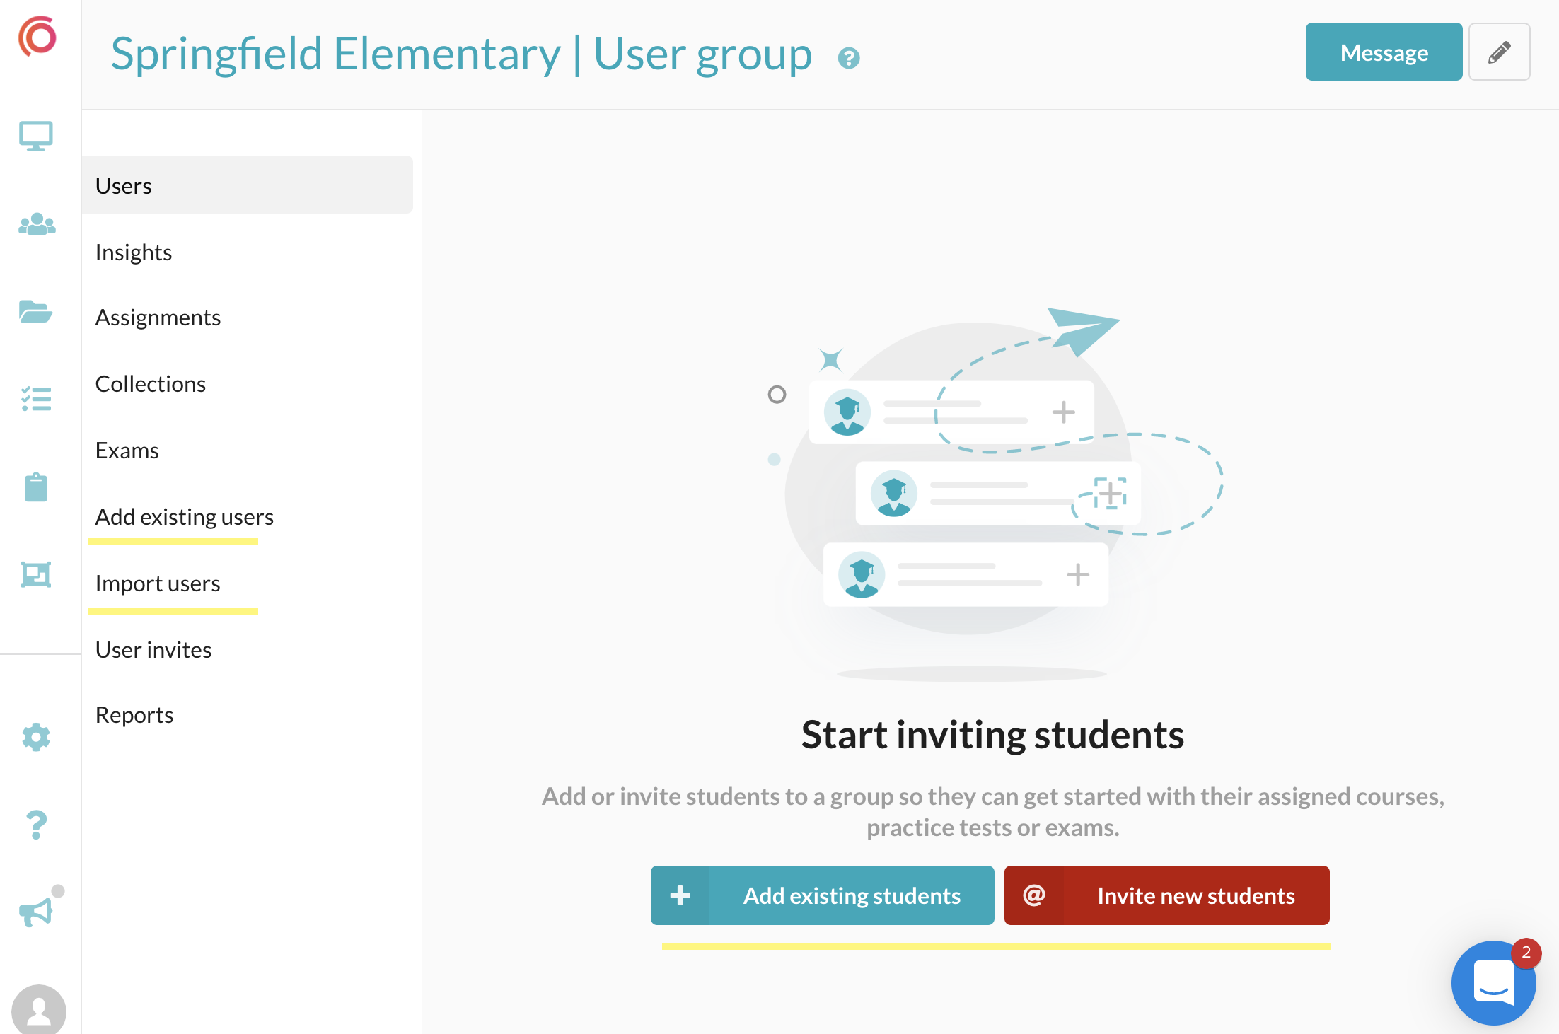Open the folder content icon
The width and height of the screenshot is (1559, 1034).
click(x=35, y=311)
